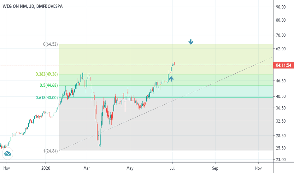
Task: Click the Nov label at the time axis start
Action: [x=7, y=168]
